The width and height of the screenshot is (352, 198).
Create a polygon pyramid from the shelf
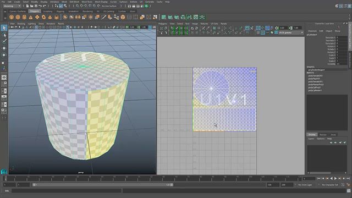coord(50,17)
